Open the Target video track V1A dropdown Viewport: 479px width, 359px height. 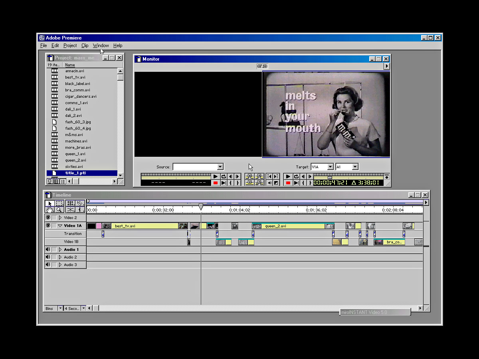click(x=330, y=167)
